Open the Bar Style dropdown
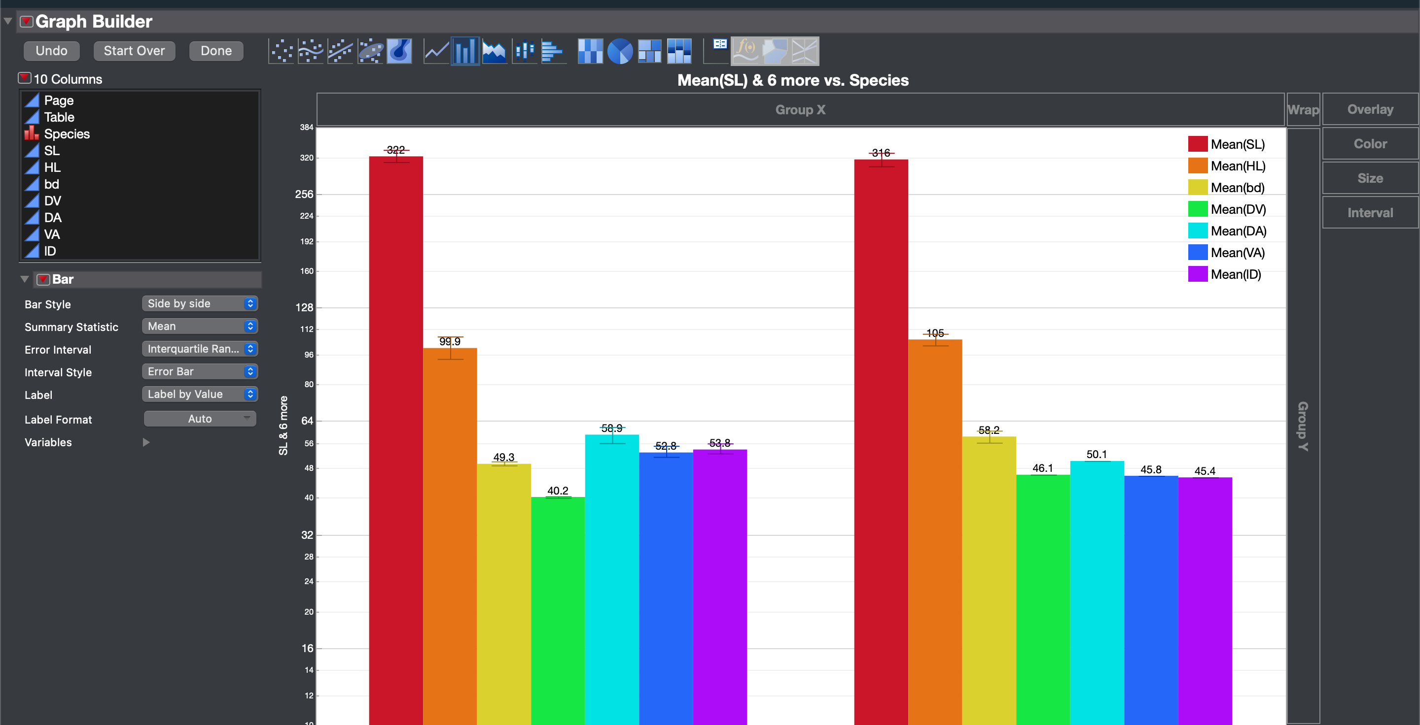1420x725 pixels. (x=200, y=303)
